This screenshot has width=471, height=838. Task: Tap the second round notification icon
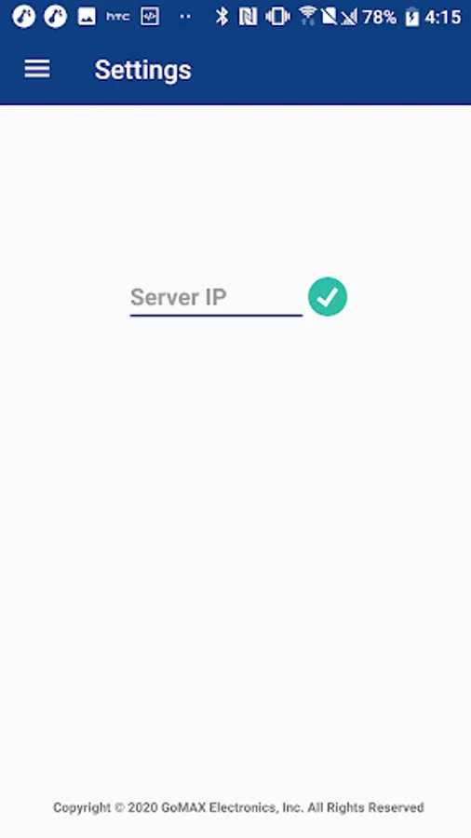(56, 17)
